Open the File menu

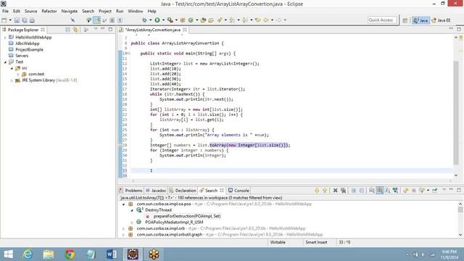tap(5, 11)
